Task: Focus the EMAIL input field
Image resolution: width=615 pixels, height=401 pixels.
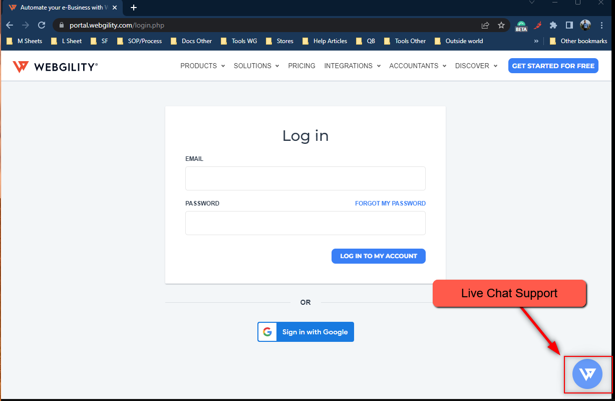Action: pos(305,178)
